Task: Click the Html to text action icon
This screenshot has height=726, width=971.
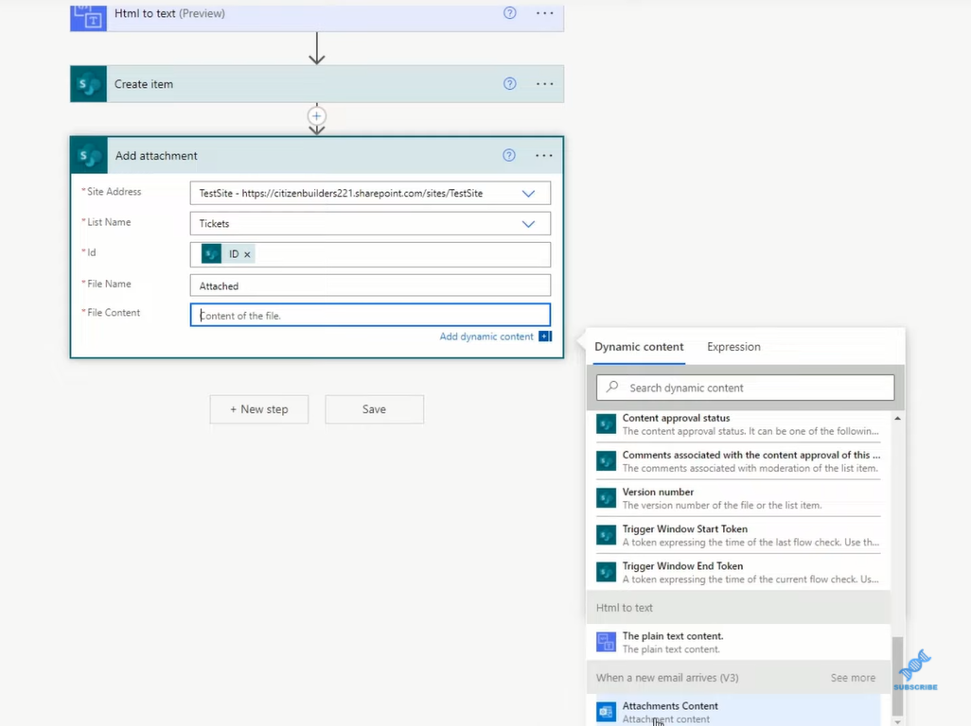Action: (x=88, y=18)
